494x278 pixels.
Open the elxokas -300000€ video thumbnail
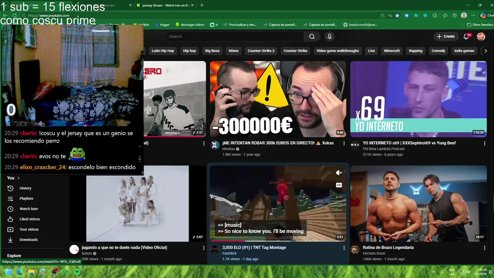tap(278, 99)
